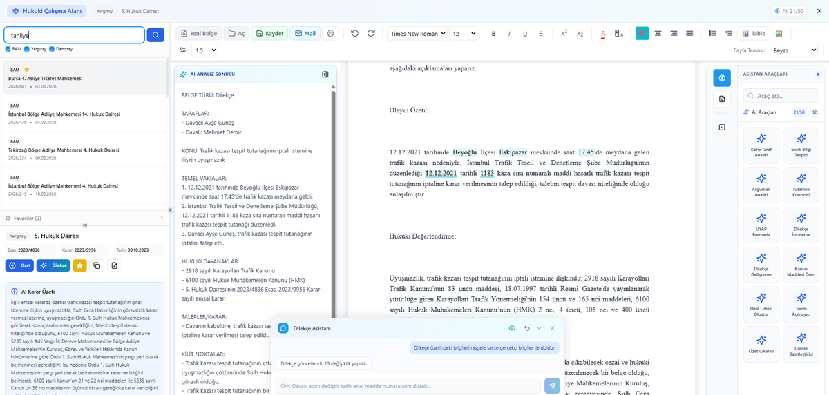829x395 pixels.
Task: Open the Sayfa Teması dropdown
Action: (794, 50)
